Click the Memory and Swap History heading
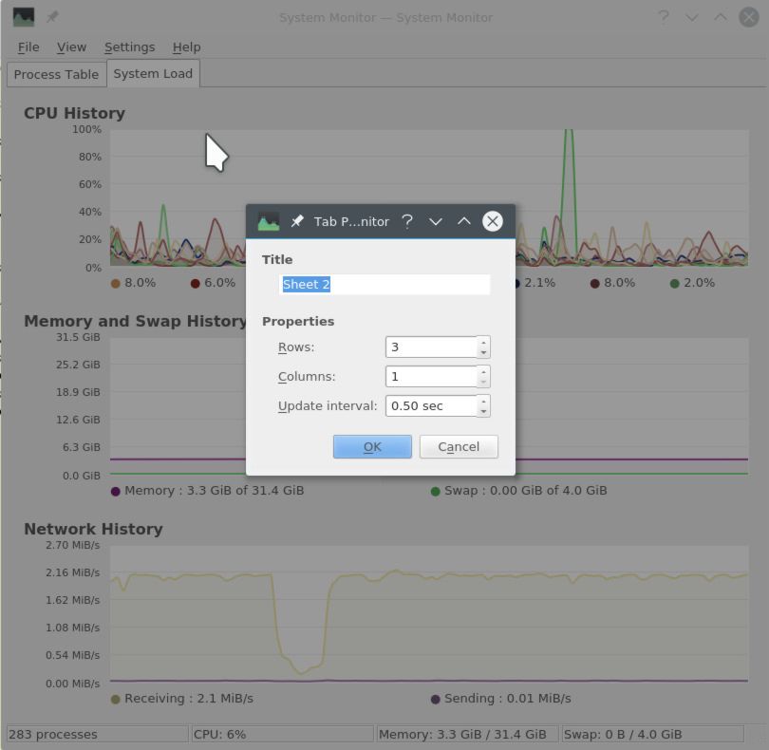769x750 pixels. click(136, 321)
